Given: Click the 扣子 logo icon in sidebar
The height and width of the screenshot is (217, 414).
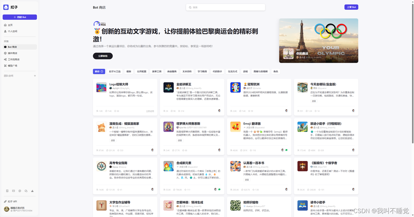Looking at the screenshot, I should (x=6, y=7).
